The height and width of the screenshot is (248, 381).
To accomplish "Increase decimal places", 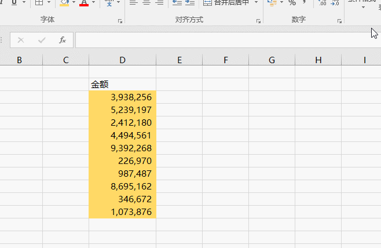I will point(323,3).
